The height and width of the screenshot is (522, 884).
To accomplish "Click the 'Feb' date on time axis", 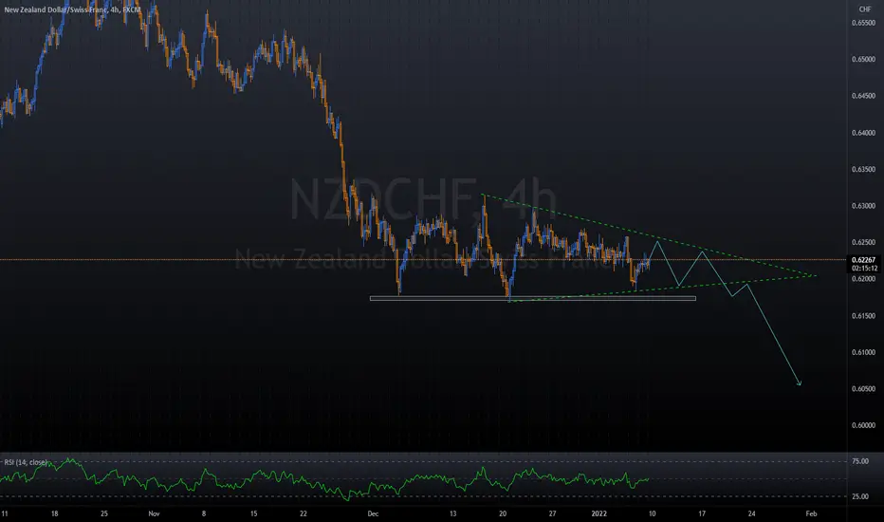I will click(811, 513).
